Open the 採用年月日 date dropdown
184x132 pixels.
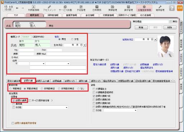155,39
